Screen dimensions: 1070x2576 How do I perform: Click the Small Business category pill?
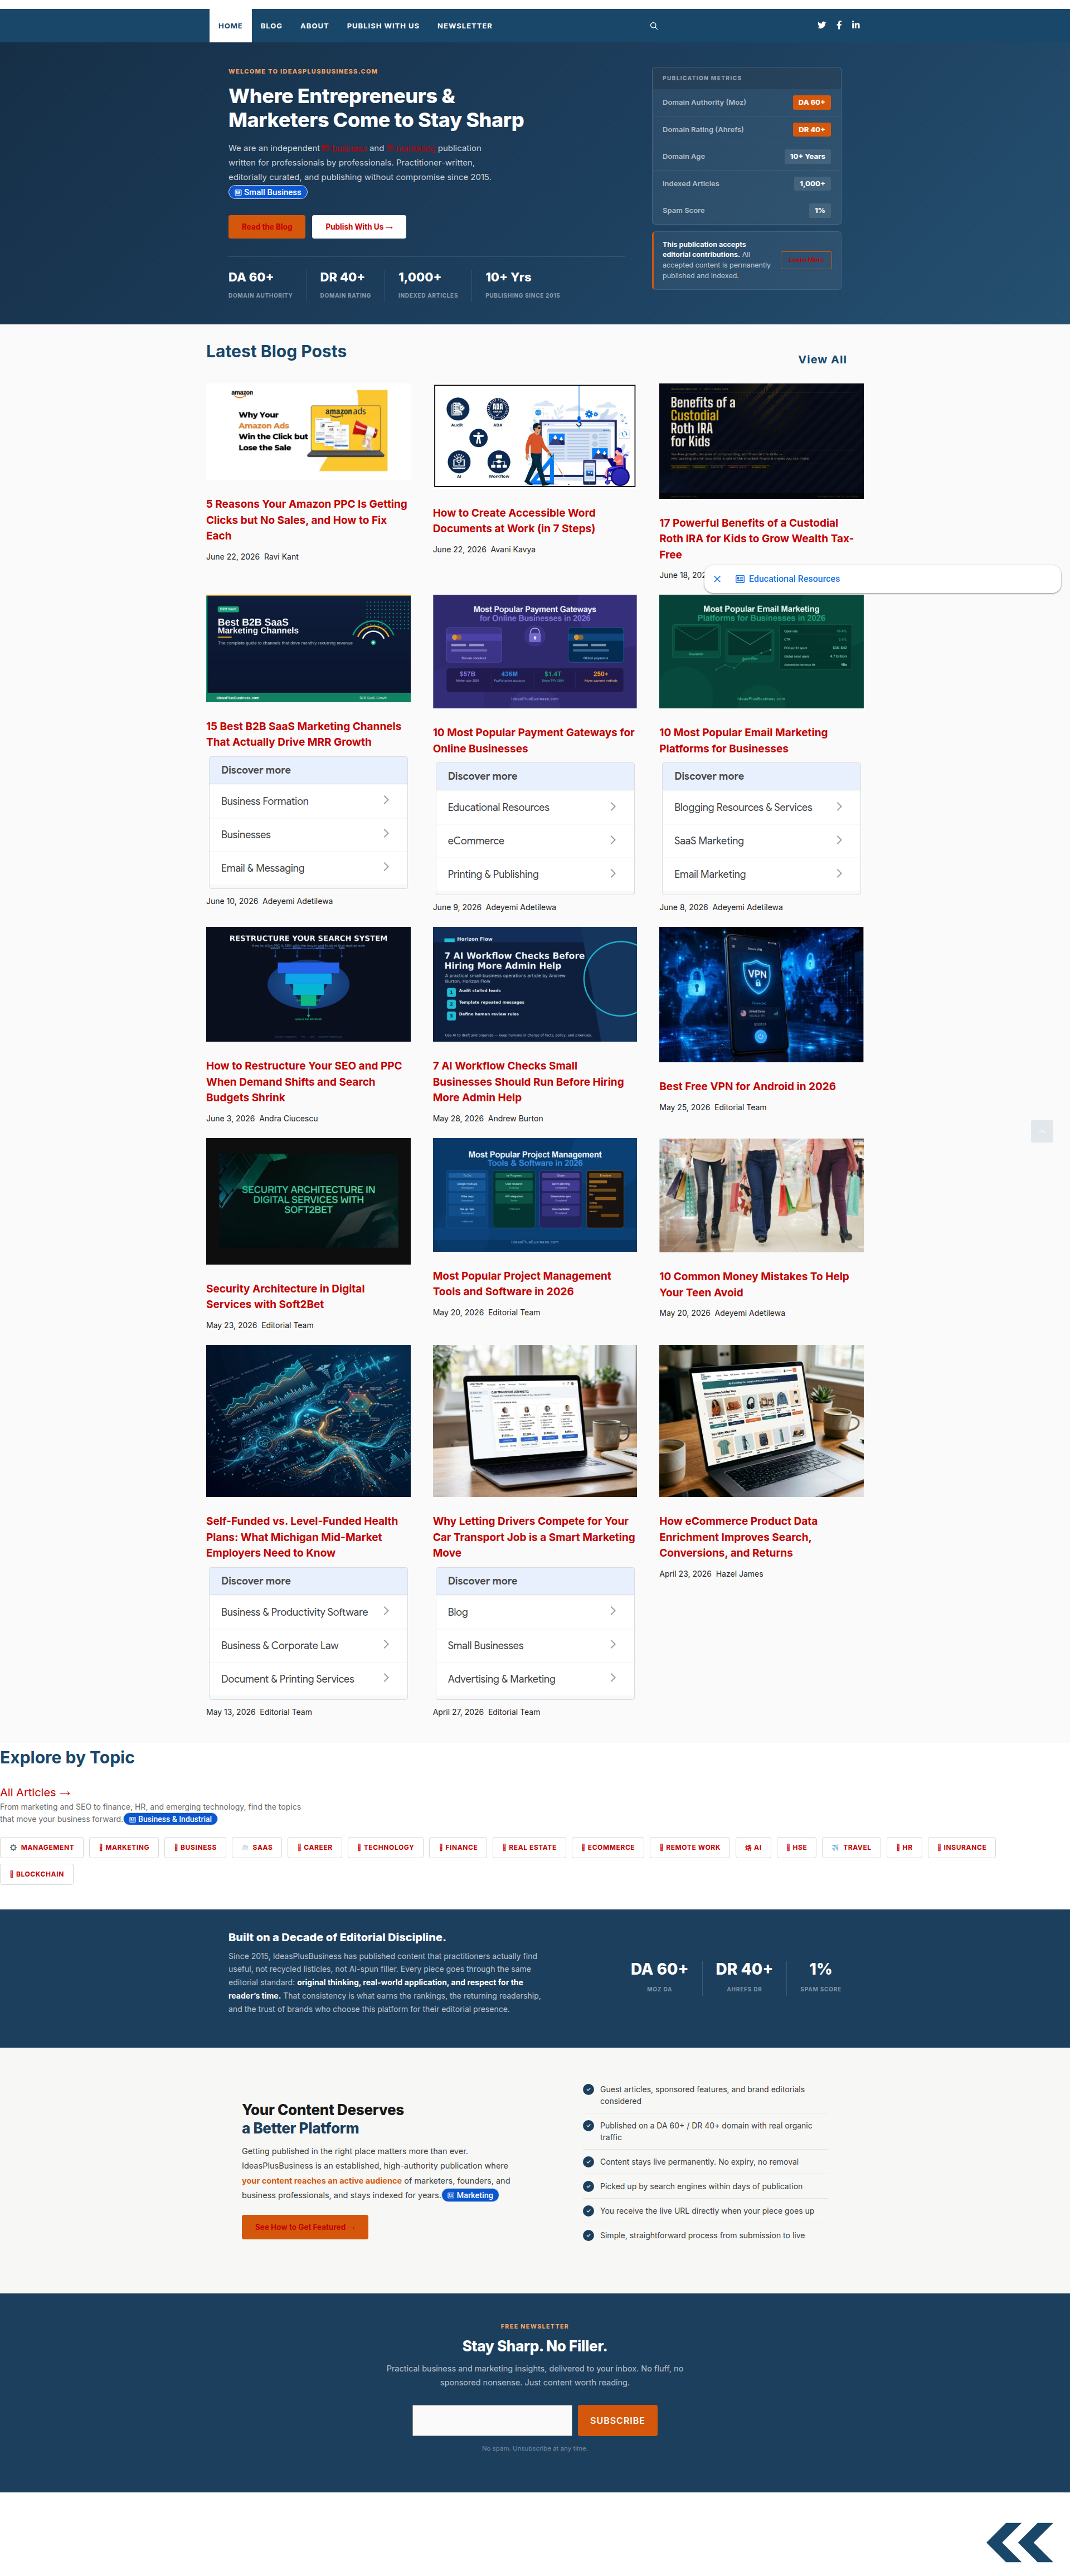pyautogui.click(x=267, y=192)
